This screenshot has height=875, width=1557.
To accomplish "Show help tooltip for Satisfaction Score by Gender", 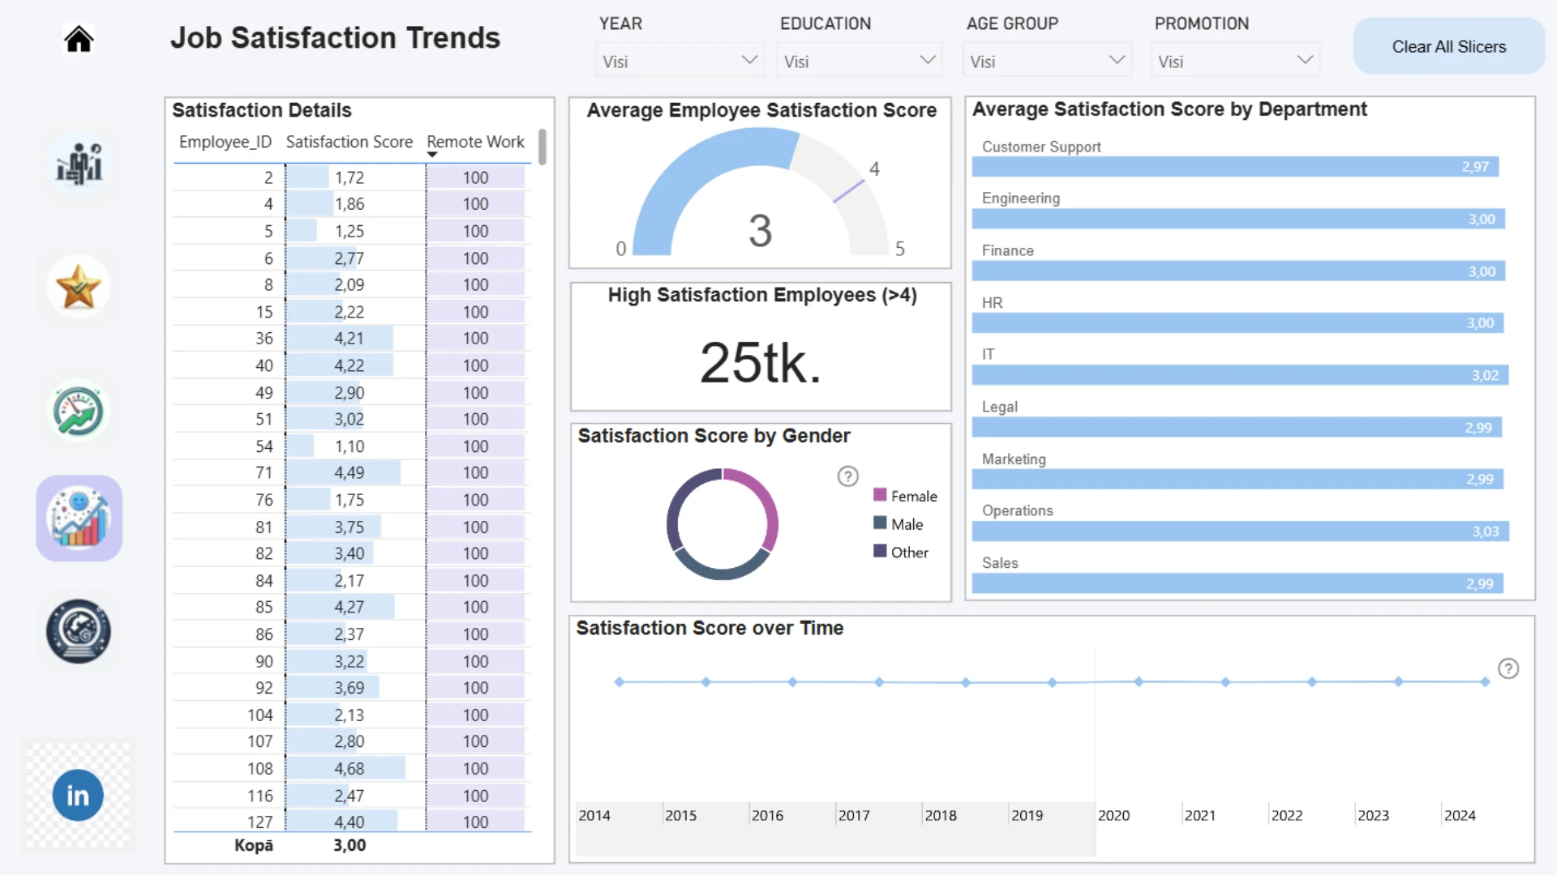I will pyautogui.click(x=847, y=476).
